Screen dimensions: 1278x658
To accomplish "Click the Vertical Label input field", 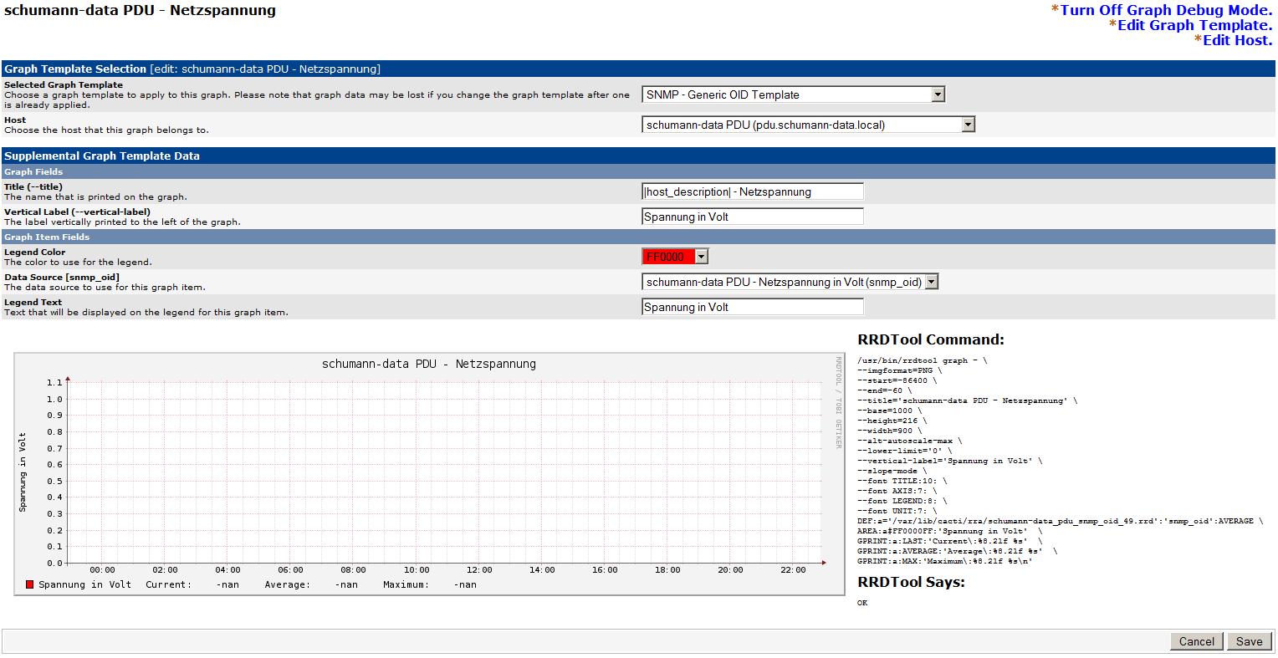I will click(753, 217).
